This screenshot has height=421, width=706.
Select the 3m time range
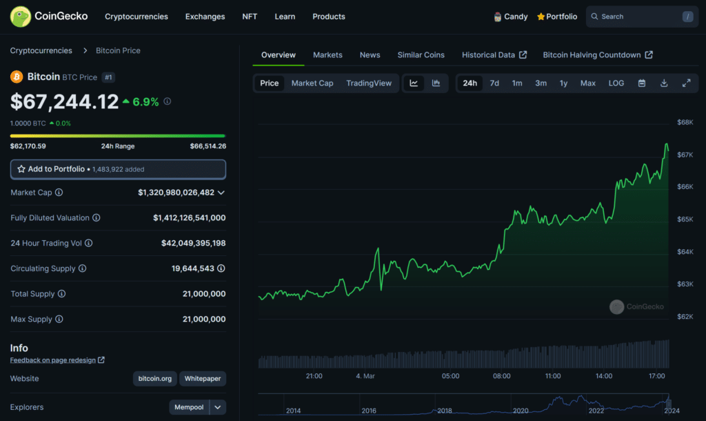coord(541,83)
